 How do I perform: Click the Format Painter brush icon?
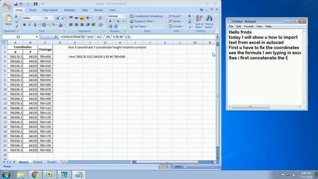tap(16, 26)
